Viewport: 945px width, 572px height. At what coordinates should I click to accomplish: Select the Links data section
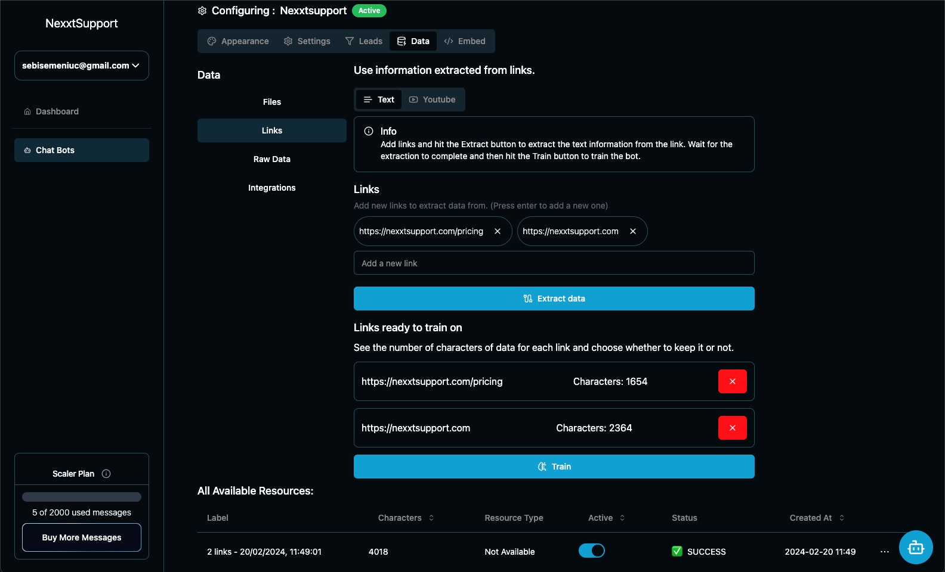tap(272, 130)
